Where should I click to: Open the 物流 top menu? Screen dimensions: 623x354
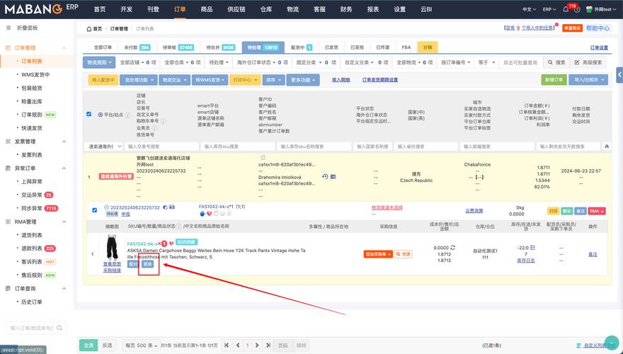click(x=293, y=9)
